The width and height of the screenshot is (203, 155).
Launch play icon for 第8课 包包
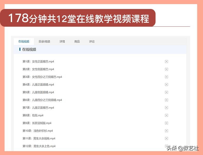point(167,115)
